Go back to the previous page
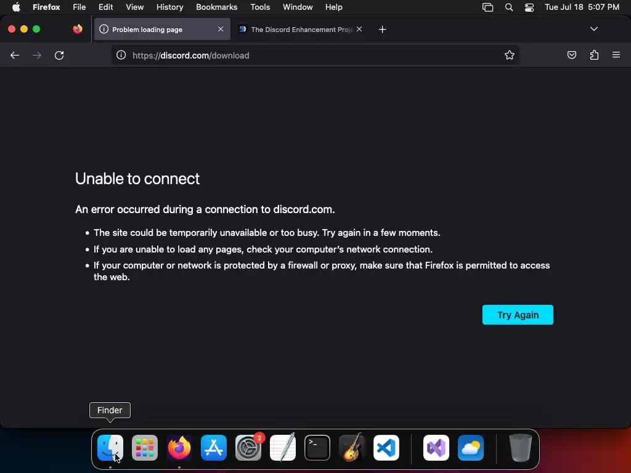The width and height of the screenshot is (631, 473). pyautogui.click(x=15, y=55)
